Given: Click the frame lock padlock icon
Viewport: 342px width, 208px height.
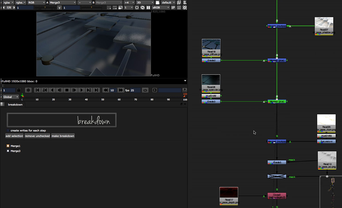Looking at the screenshot, I should point(19,90).
